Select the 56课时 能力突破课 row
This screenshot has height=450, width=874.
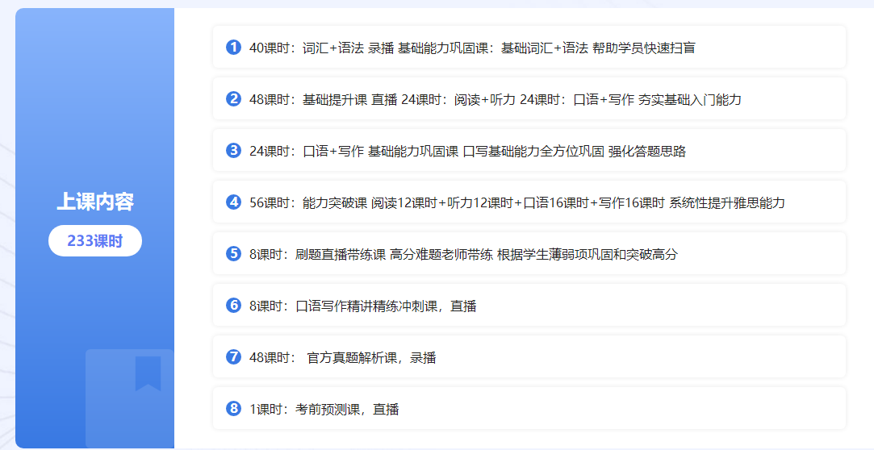coord(529,202)
